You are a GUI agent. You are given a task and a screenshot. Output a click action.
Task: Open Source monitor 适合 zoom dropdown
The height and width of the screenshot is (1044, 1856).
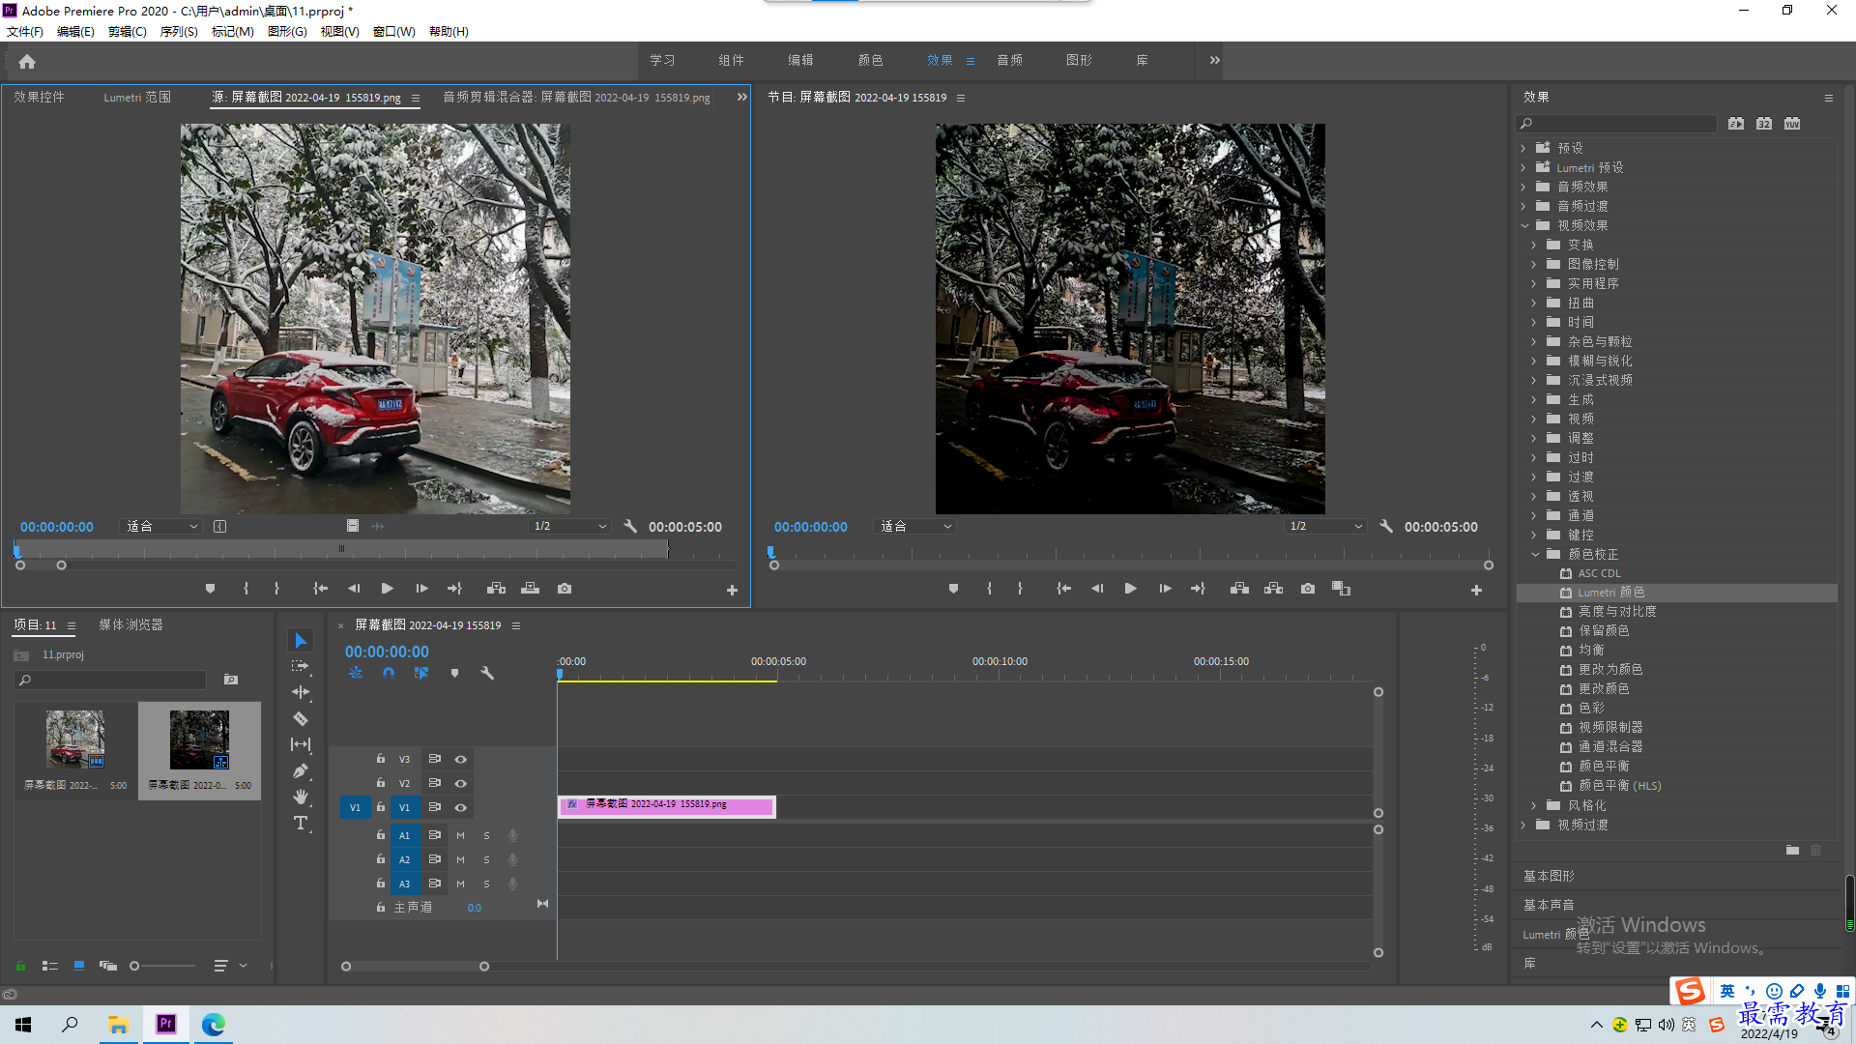point(161,527)
